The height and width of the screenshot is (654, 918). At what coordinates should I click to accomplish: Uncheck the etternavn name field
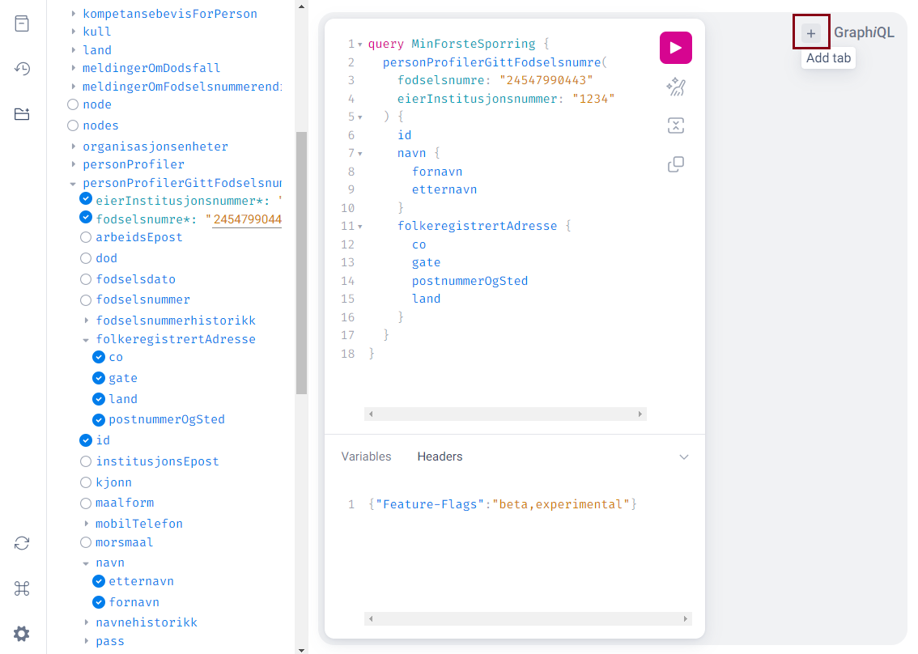click(x=98, y=580)
